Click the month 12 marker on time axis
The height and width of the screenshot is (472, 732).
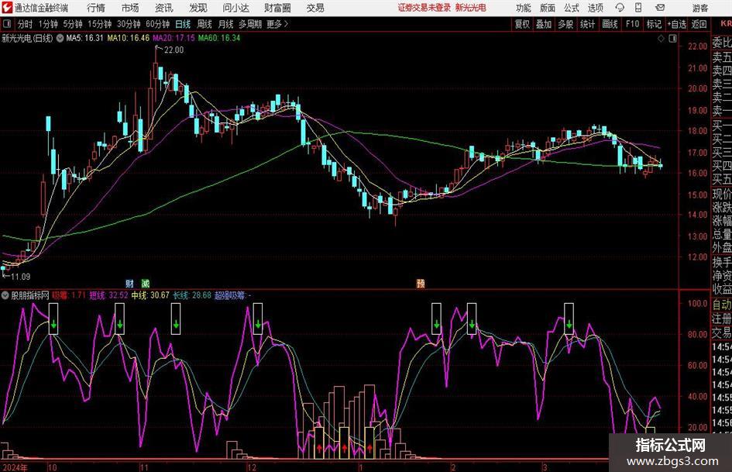coord(252,467)
